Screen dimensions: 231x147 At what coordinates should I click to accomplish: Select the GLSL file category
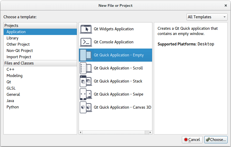[x=11, y=88]
